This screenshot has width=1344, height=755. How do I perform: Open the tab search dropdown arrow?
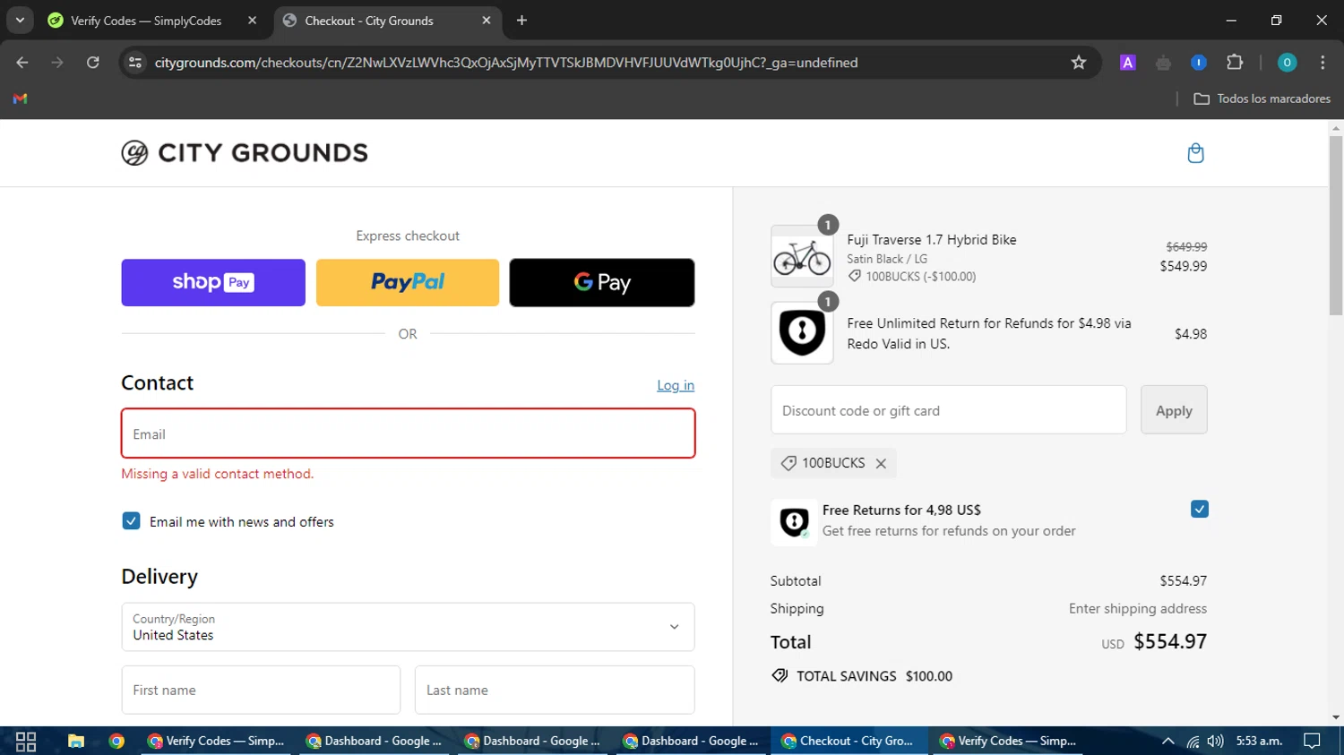20,20
